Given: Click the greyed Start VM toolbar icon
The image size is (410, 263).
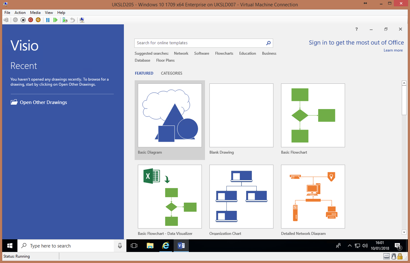Looking at the screenshot, I should click(15, 20).
